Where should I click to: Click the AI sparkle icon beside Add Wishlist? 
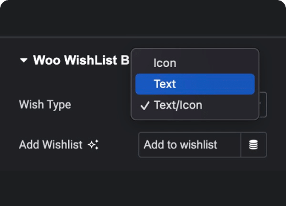click(x=93, y=145)
